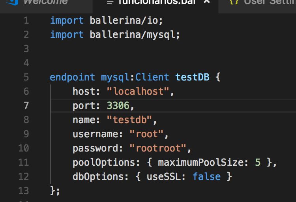Click line number 13 in the gutter
The image size is (296, 202).
coord(24,191)
